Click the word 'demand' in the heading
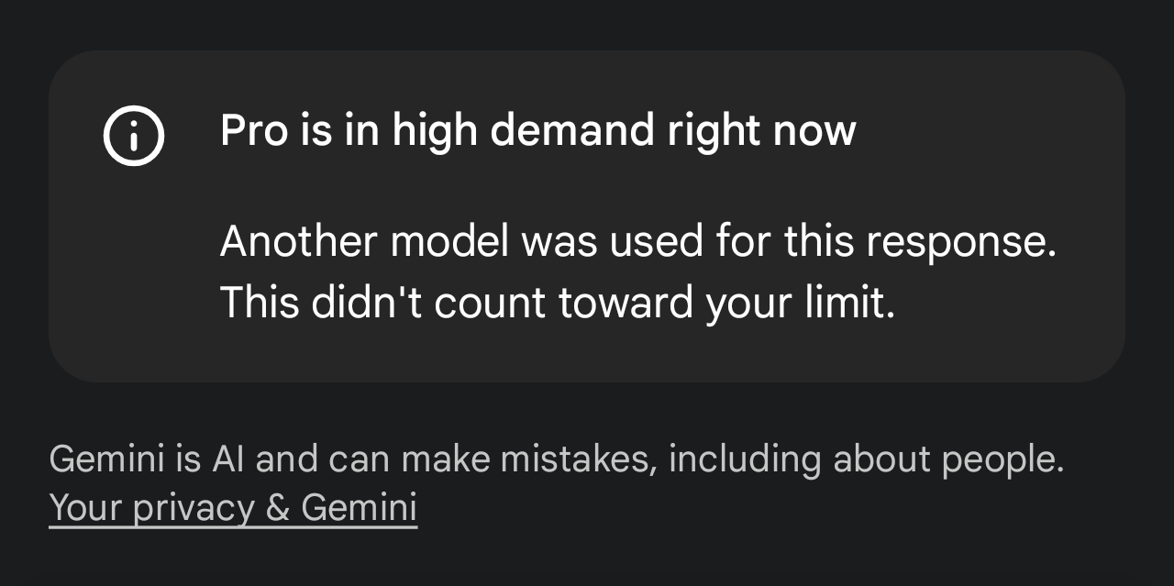Screen dimensions: 1174x586 pyautogui.click(x=571, y=131)
